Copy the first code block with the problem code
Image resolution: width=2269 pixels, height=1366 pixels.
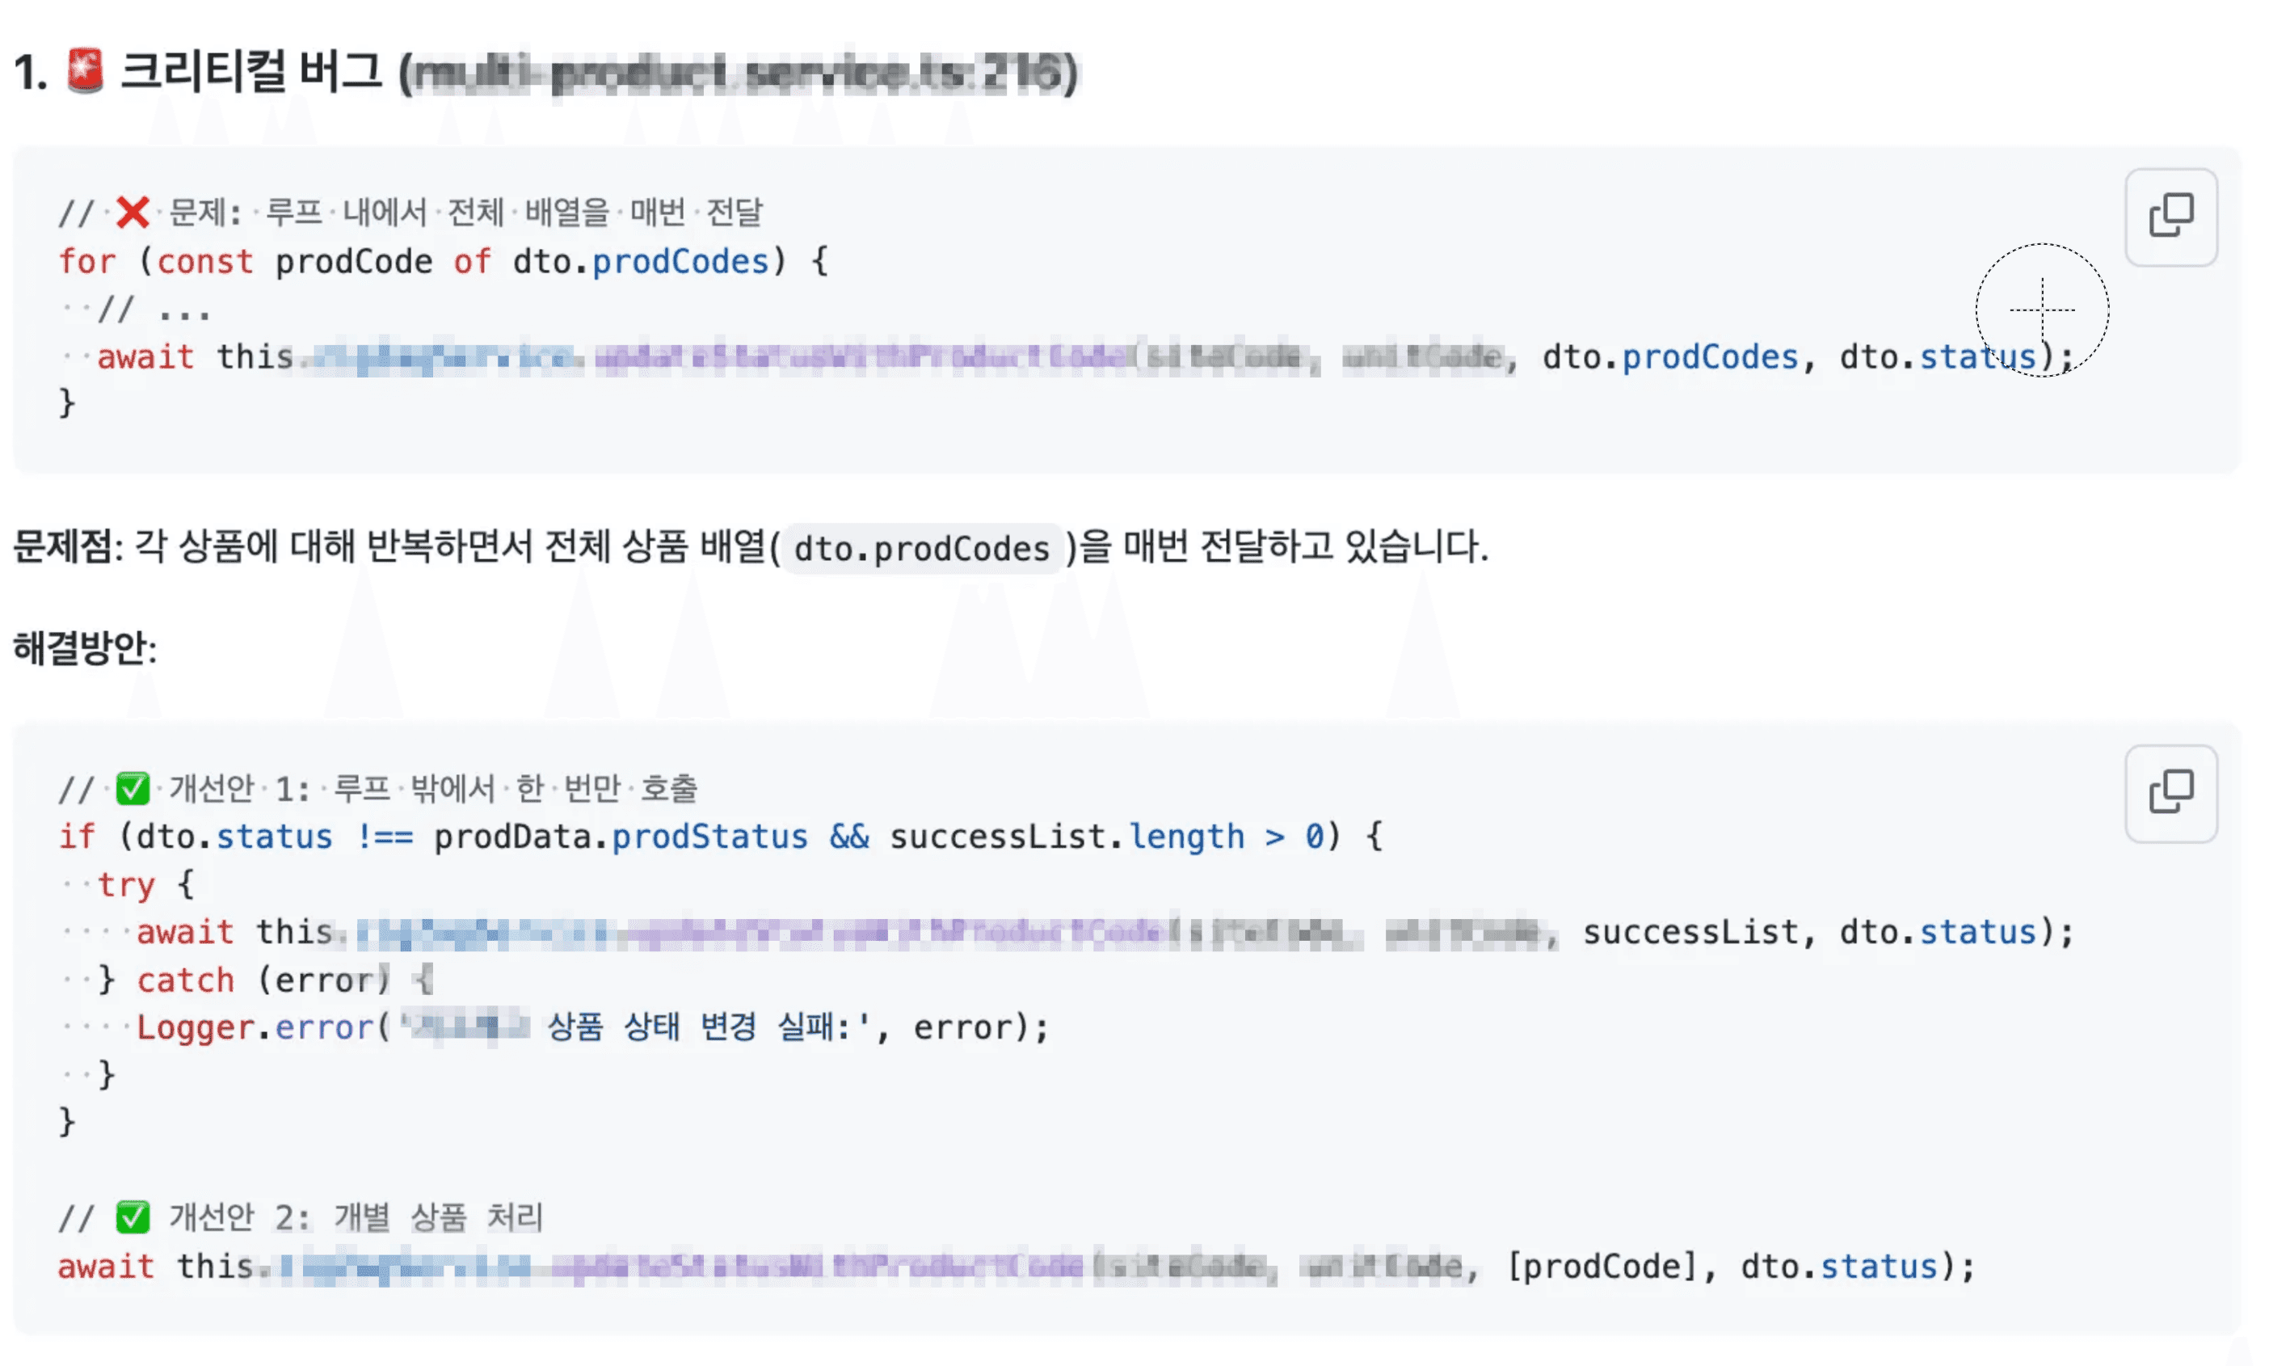(2170, 217)
